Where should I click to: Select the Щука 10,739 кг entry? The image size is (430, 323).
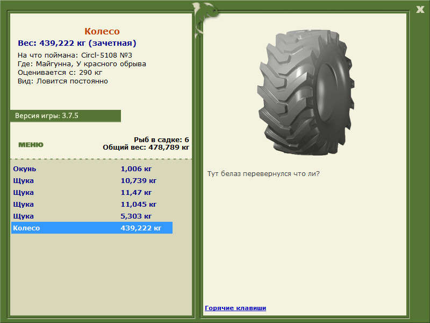[x=92, y=181]
